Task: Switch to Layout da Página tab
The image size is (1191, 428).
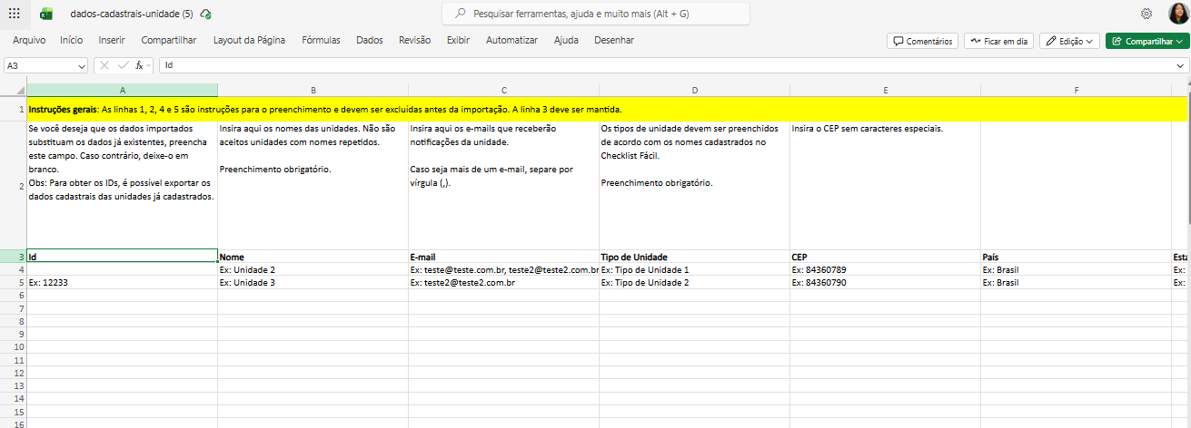Action: (249, 40)
